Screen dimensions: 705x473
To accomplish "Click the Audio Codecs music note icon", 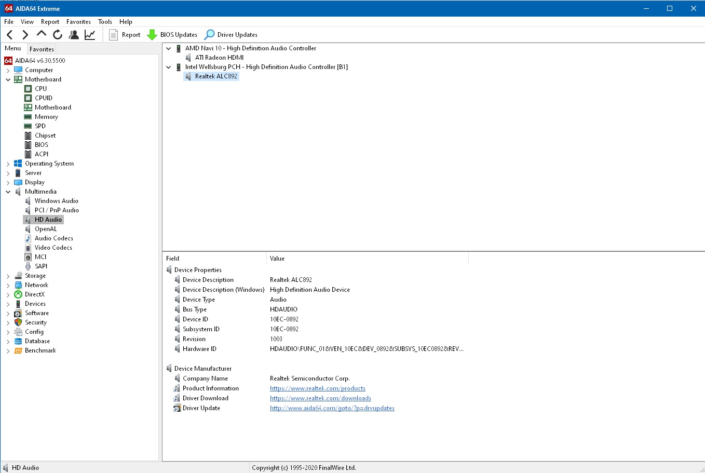I will point(28,238).
